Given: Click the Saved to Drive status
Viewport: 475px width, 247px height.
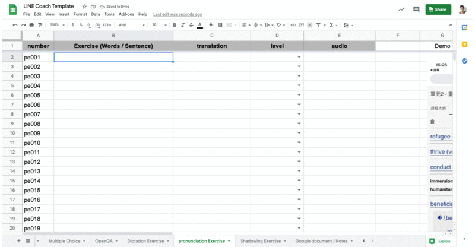Looking at the screenshot, I should point(115,7).
